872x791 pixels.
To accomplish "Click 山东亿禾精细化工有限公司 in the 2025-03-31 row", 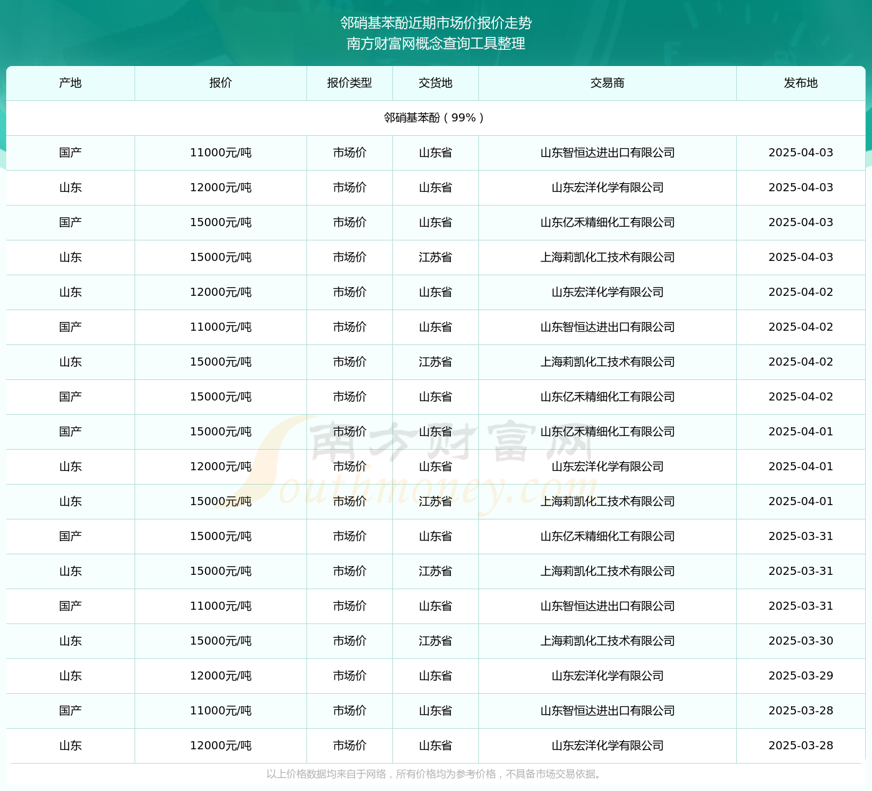I will click(607, 536).
